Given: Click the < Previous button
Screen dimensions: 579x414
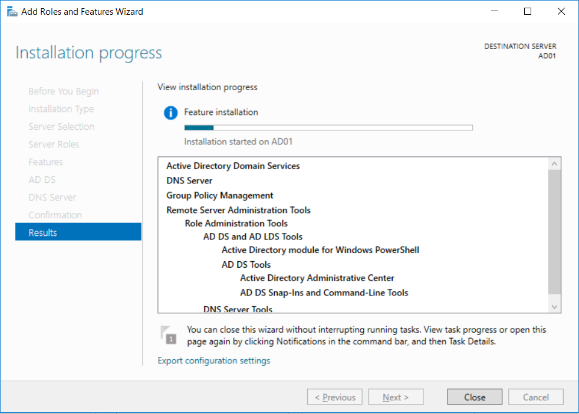Looking at the screenshot, I should (x=334, y=397).
